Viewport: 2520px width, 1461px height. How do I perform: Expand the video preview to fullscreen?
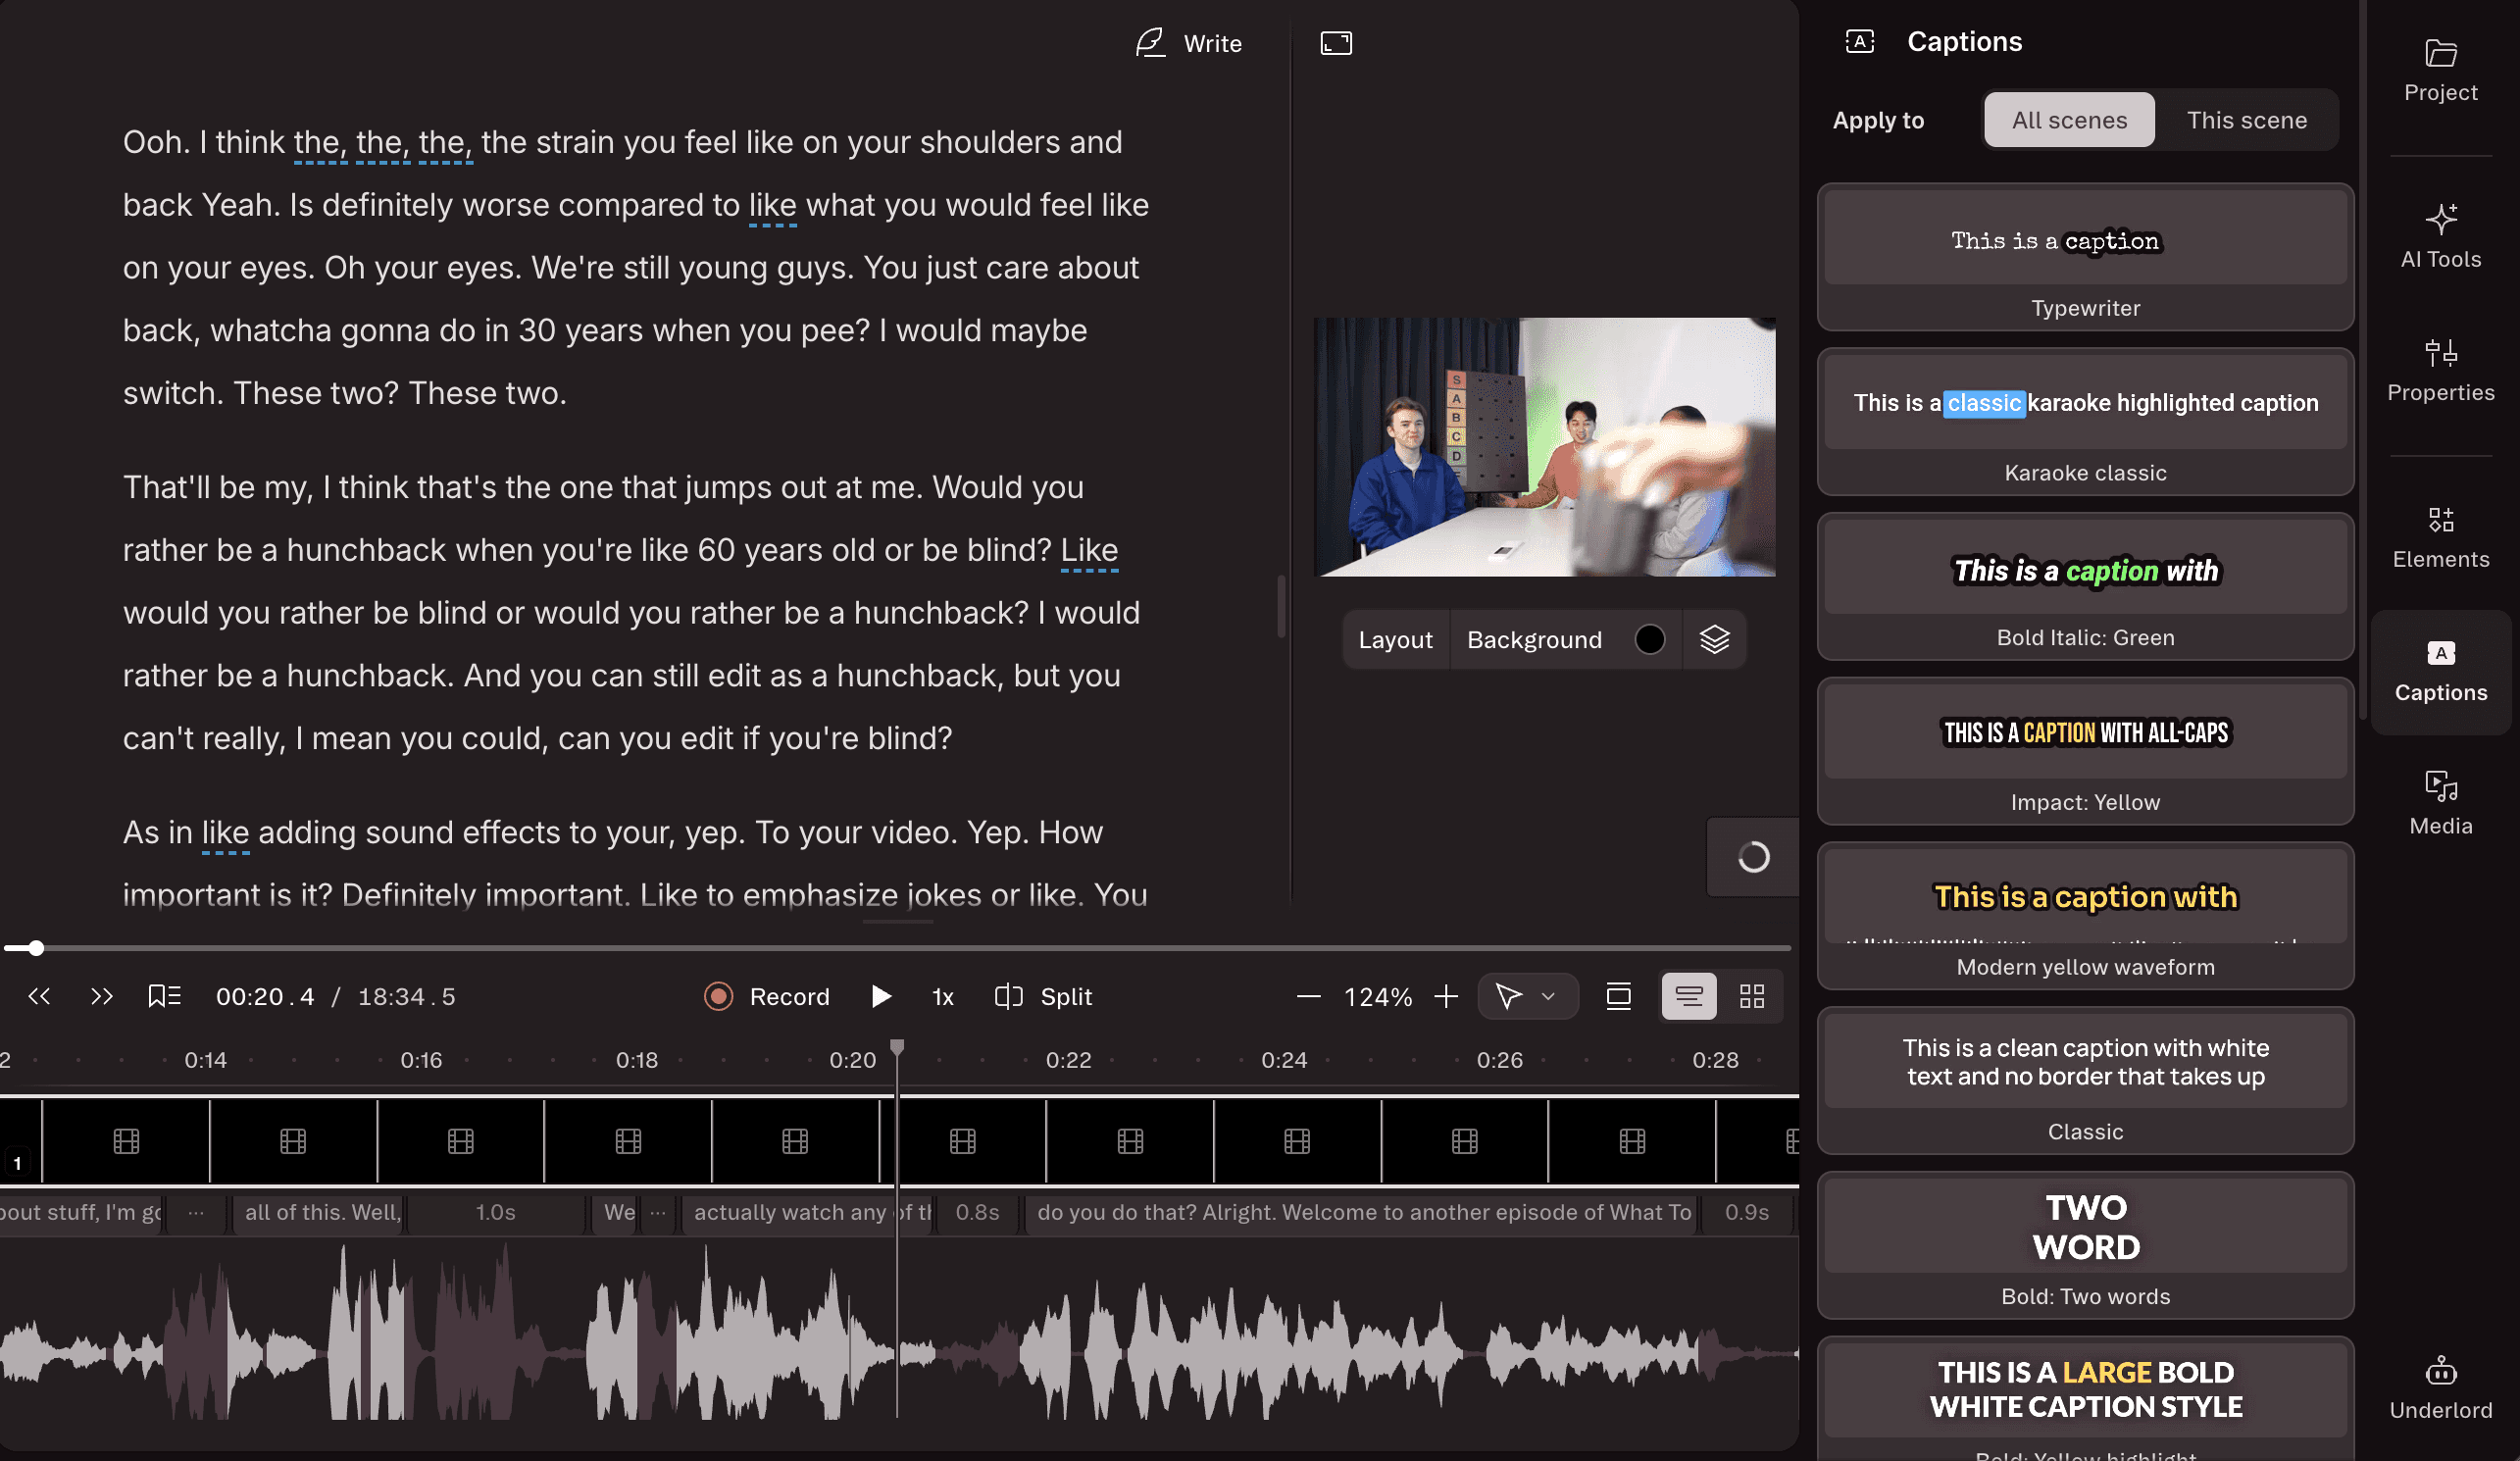click(1336, 43)
